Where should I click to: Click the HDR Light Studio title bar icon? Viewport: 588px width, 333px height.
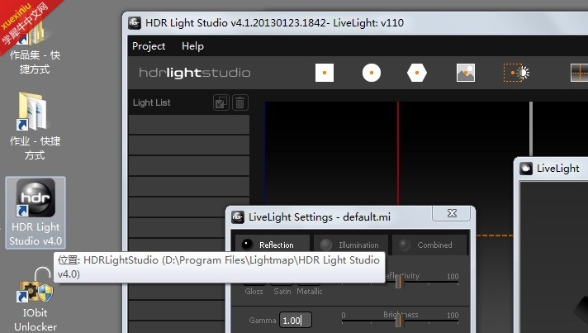coord(135,23)
